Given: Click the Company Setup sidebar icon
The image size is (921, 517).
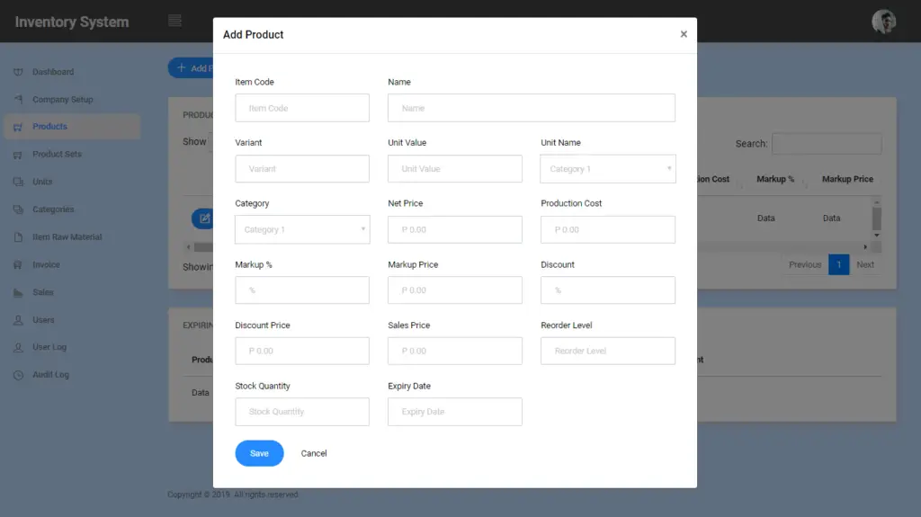Looking at the screenshot, I should click(18, 99).
